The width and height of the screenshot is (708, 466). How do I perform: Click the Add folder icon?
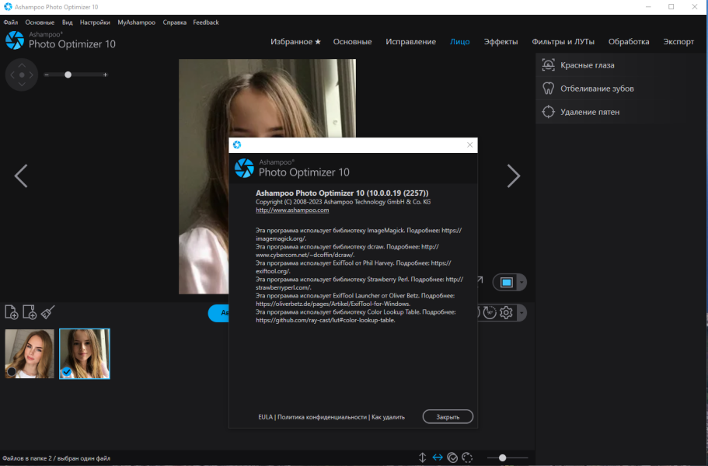coord(30,312)
